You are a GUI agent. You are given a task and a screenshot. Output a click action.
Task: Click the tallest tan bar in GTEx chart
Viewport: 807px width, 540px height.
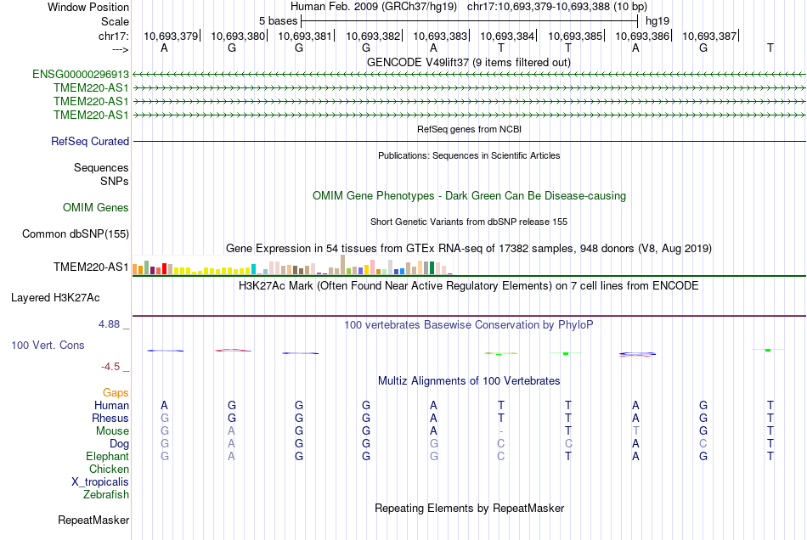343,264
